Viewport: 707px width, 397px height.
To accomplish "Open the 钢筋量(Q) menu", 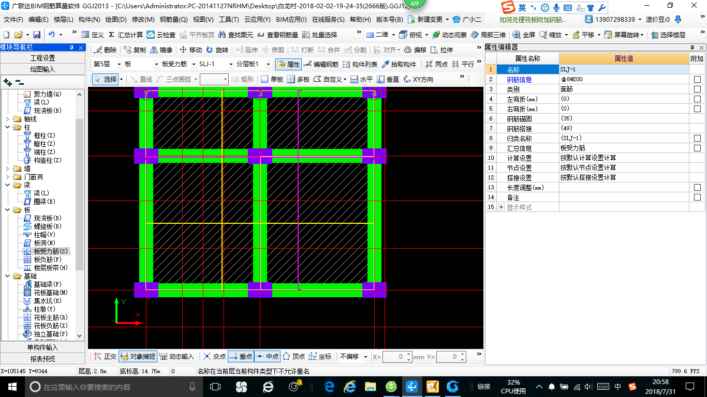I will pos(173,19).
